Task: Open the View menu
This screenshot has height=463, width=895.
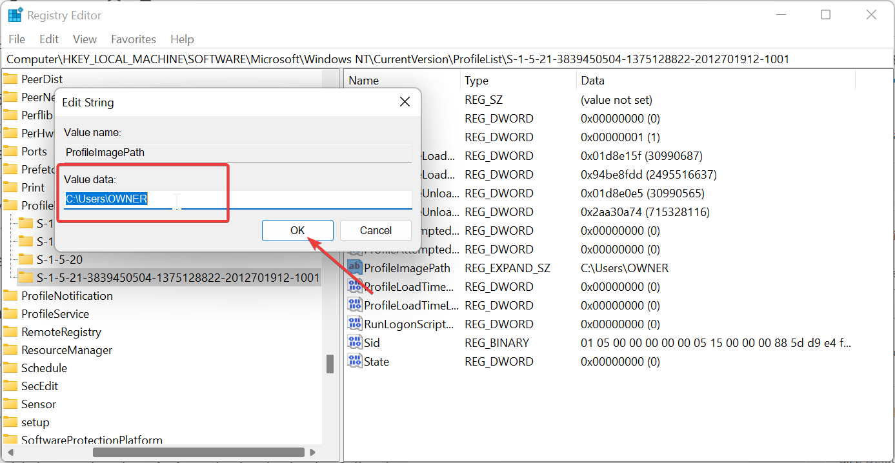Action: (85, 39)
